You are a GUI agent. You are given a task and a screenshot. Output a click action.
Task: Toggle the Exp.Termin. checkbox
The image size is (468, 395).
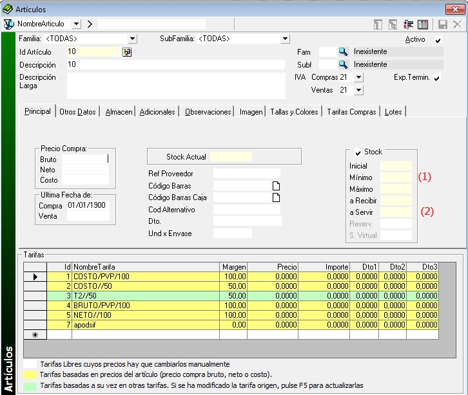click(x=437, y=78)
